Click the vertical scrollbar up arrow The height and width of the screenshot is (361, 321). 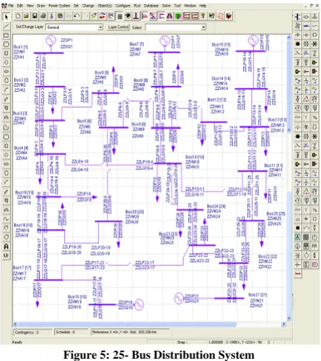(289, 38)
